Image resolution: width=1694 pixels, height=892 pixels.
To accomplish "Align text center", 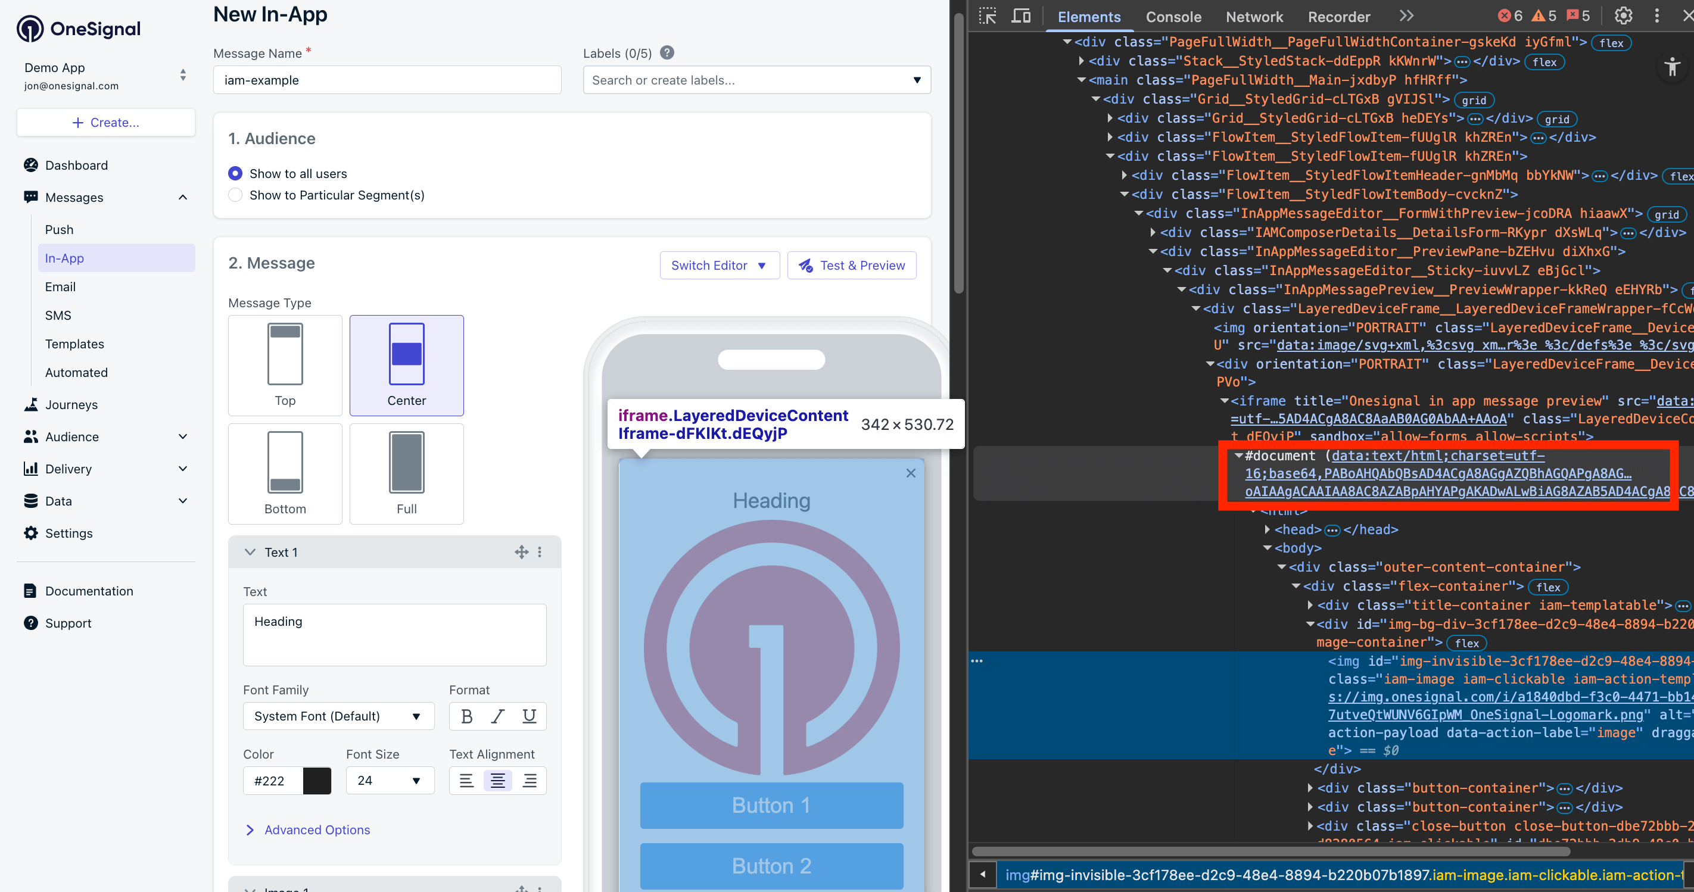I will coord(498,780).
